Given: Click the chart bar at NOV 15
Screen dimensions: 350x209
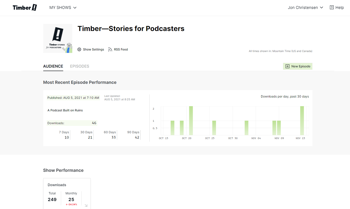Looking at the screenshot, I should point(302,120).
